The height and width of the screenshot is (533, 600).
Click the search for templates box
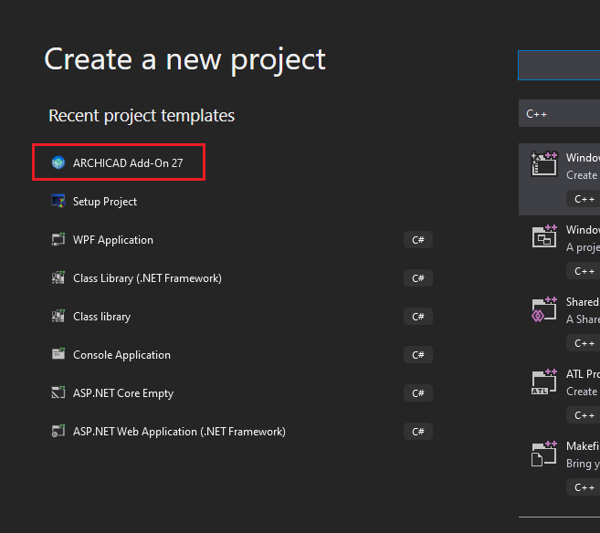[x=559, y=66]
